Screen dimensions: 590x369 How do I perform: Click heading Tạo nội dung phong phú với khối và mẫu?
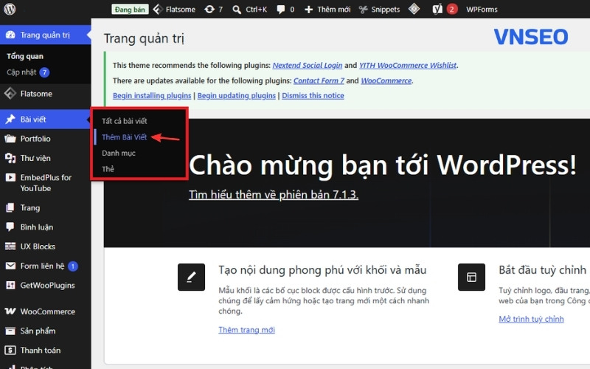click(x=322, y=270)
